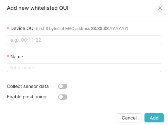
Task: Click the red asterisk beside Device OUI
Action: pyautogui.click(x=8, y=28)
